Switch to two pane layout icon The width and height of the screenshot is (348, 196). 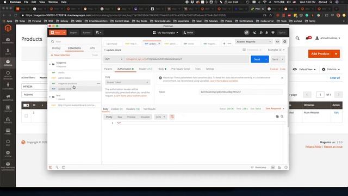click(273, 167)
